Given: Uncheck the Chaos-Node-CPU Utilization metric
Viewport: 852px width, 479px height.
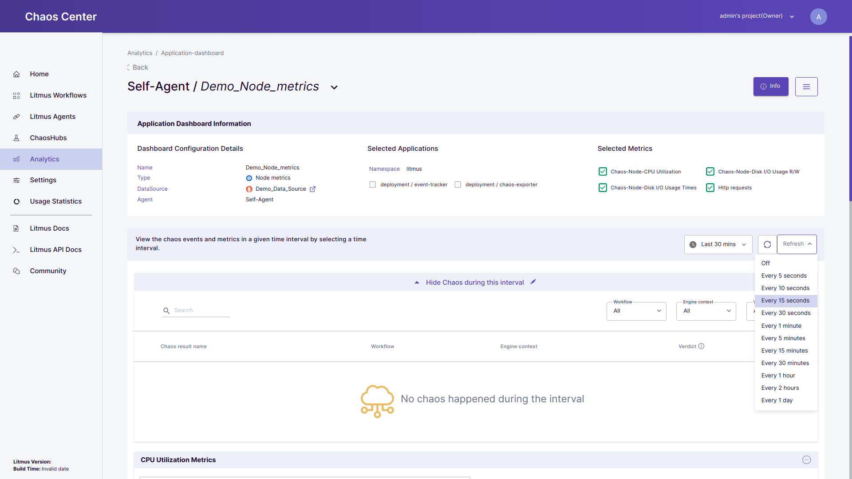Looking at the screenshot, I should (603, 172).
